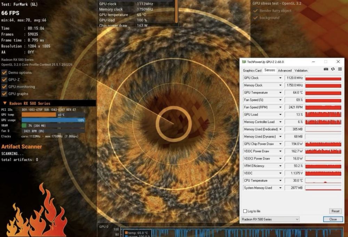Toggle the background render option
Image resolution: width=348 pixels, height=237 pixels.
tap(255, 18)
